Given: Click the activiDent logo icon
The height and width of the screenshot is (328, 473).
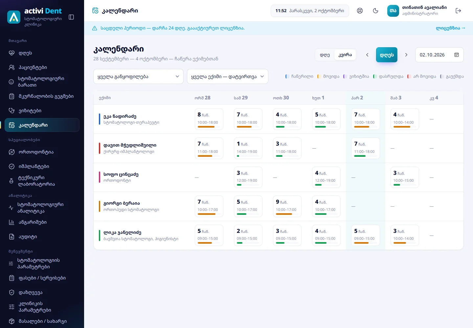Looking at the screenshot, I should click(x=14, y=17).
